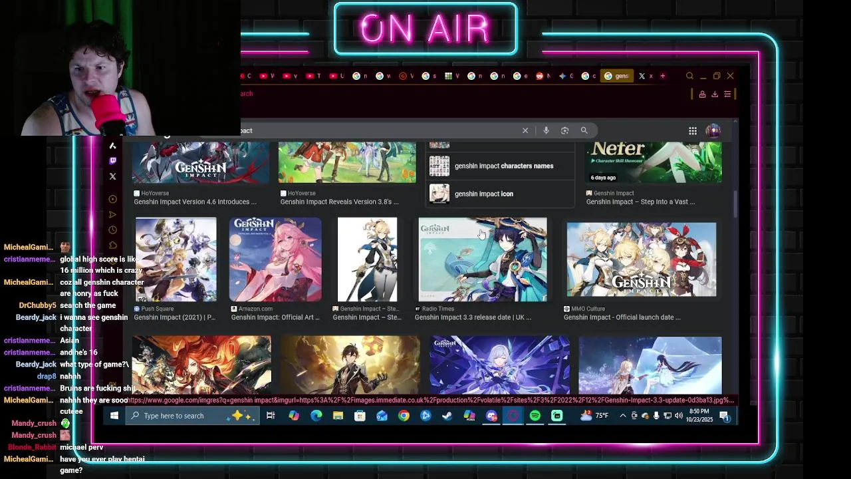Open the Google account avatar menu
Viewport: 851px width, 479px height.
(713, 130)
